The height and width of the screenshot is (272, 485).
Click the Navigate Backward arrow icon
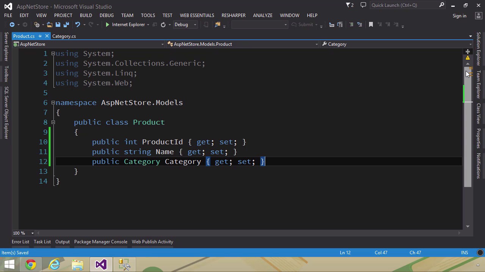(x=12, y=25)
